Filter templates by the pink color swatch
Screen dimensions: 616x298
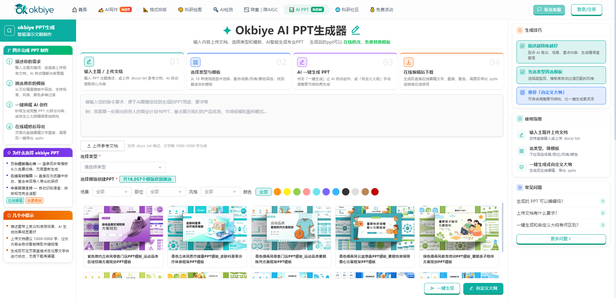[307, 192]
